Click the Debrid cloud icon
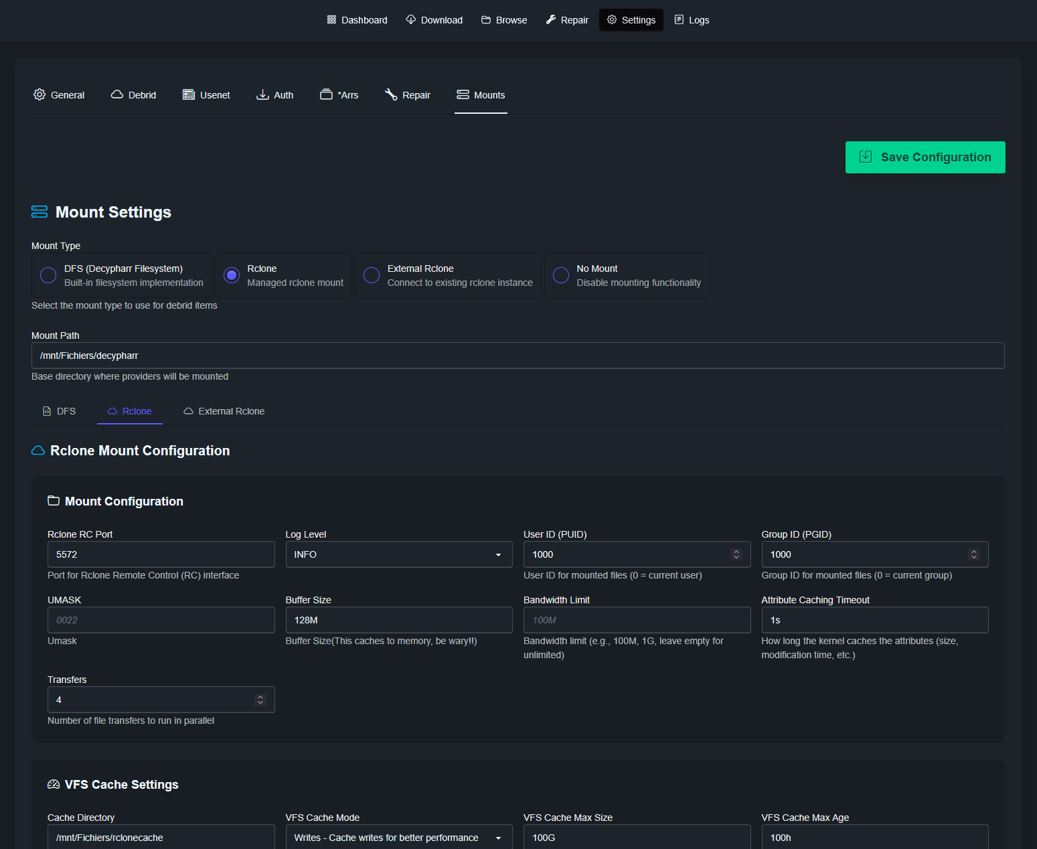 coord(117,94)
